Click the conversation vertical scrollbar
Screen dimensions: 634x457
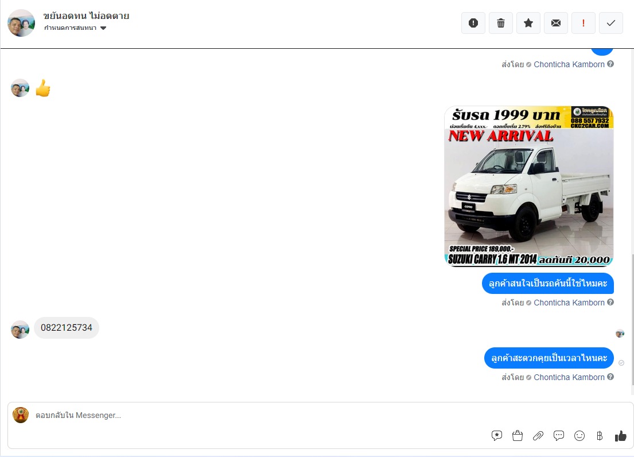pos(632,319)
